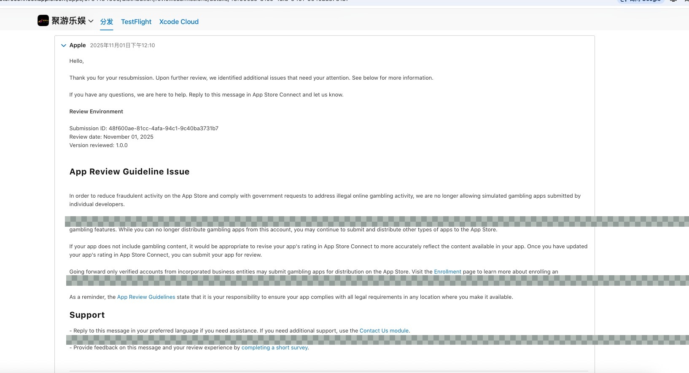Open the TestFlight tab
Viewport: 689px width, 373px height.
pyautogui.click(x=136, y=21)
